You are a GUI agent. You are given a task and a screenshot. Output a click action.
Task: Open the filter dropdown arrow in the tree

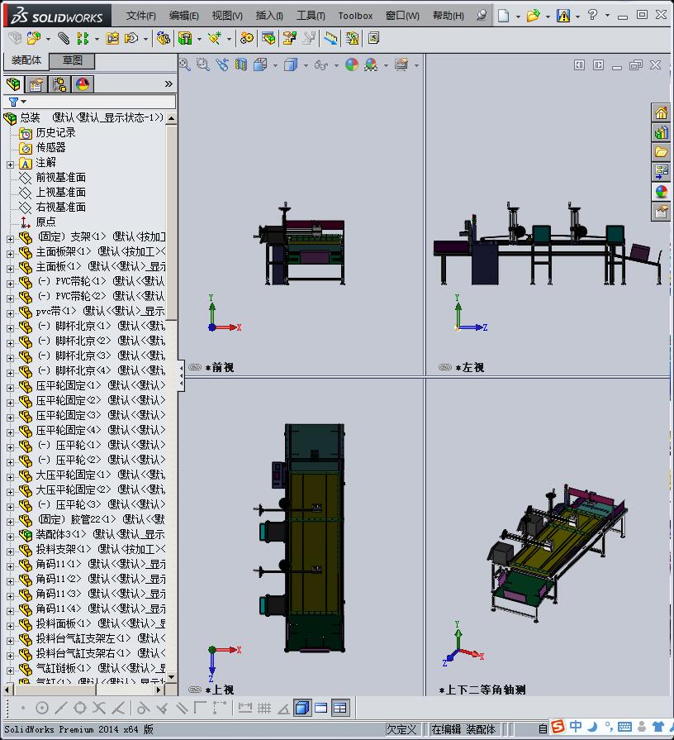pyautogui.click(x=24, y=102)
